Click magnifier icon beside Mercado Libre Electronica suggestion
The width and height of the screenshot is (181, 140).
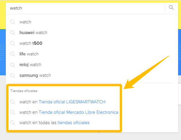13,112
